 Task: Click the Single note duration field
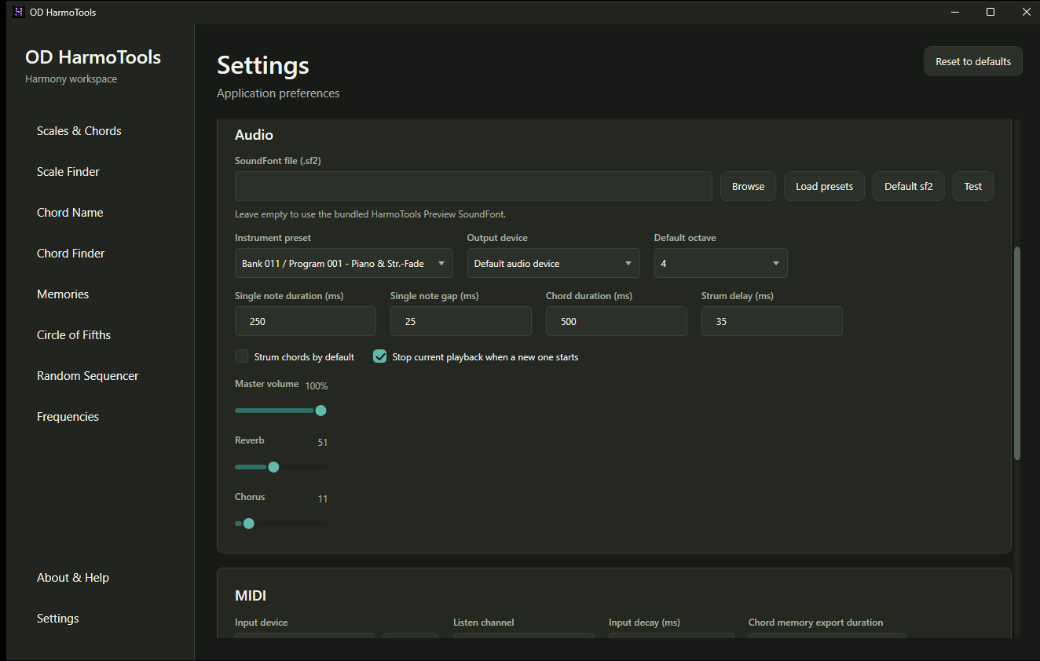[306, 321]
